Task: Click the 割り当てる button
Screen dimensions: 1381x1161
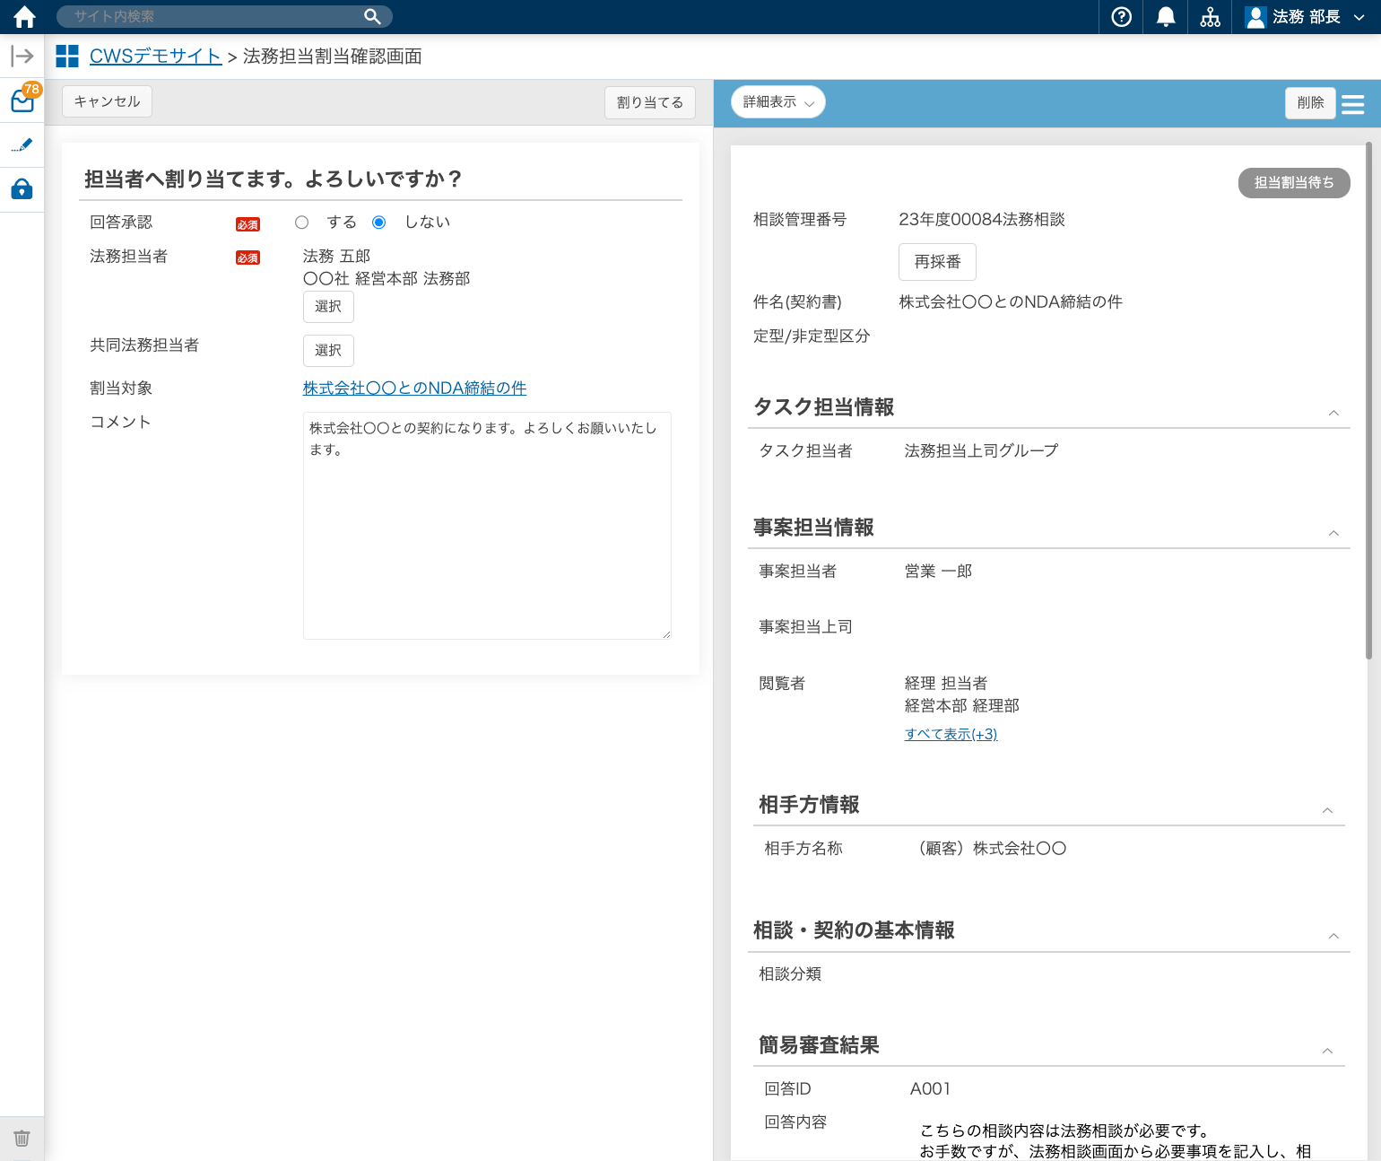Action: click(x=649, y=102)
